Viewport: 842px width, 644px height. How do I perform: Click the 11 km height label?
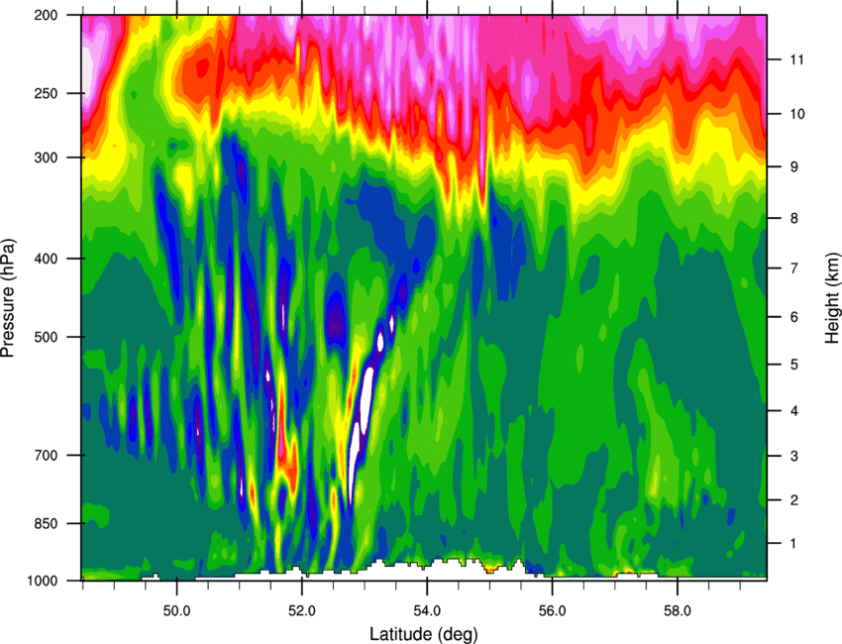tap(796, 59)
